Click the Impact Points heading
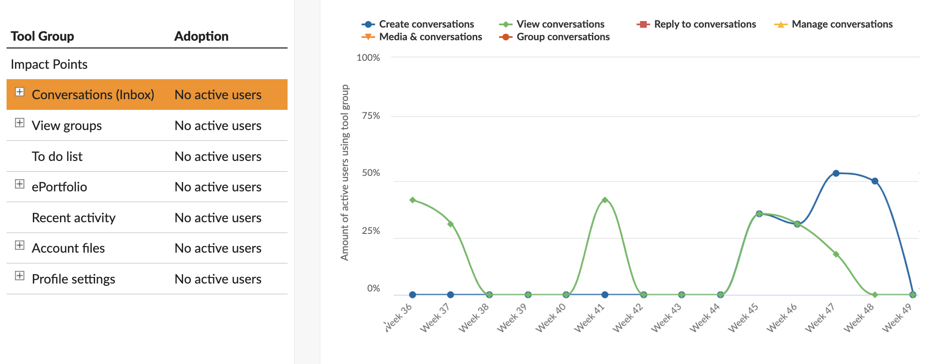Screen dimensions: 932x364 coord(49,64)
